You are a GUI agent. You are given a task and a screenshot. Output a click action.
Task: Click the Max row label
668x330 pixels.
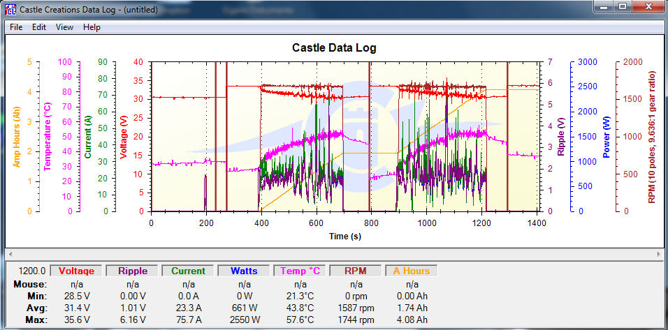[36, 320]
